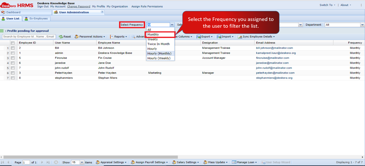Screen dimensions: 365x166
Task: Choose All in frequency list
Action: click(160, 30)
